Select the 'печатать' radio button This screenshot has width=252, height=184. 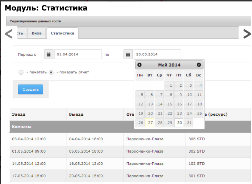pos(21,72)
